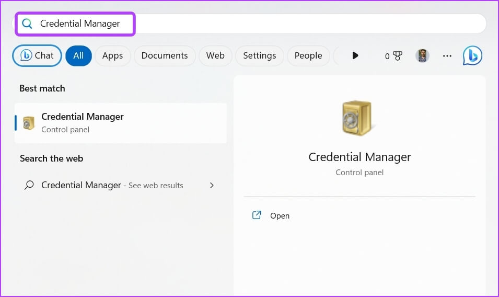Click the Best match heading
This screenshot has width=499, height=297.
click(42, 88)
